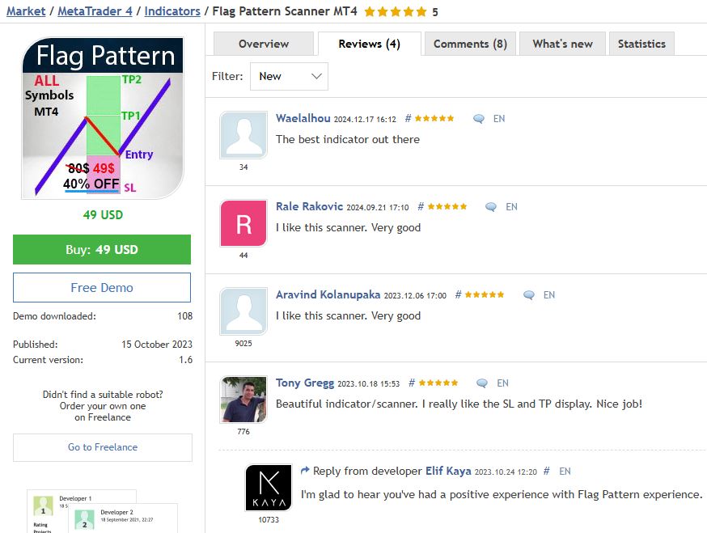Click review text 'The best indicator out there'
The height and width of the screenshot is (533, 707).
tap(348, 139)
